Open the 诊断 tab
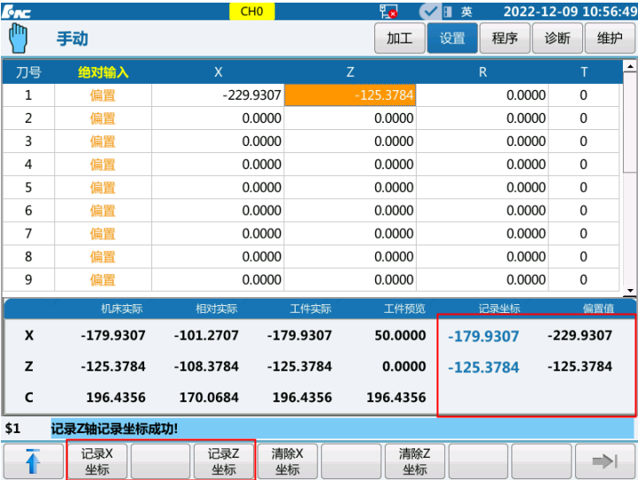This screenshot has height=480, width=638. pos(557,38)
